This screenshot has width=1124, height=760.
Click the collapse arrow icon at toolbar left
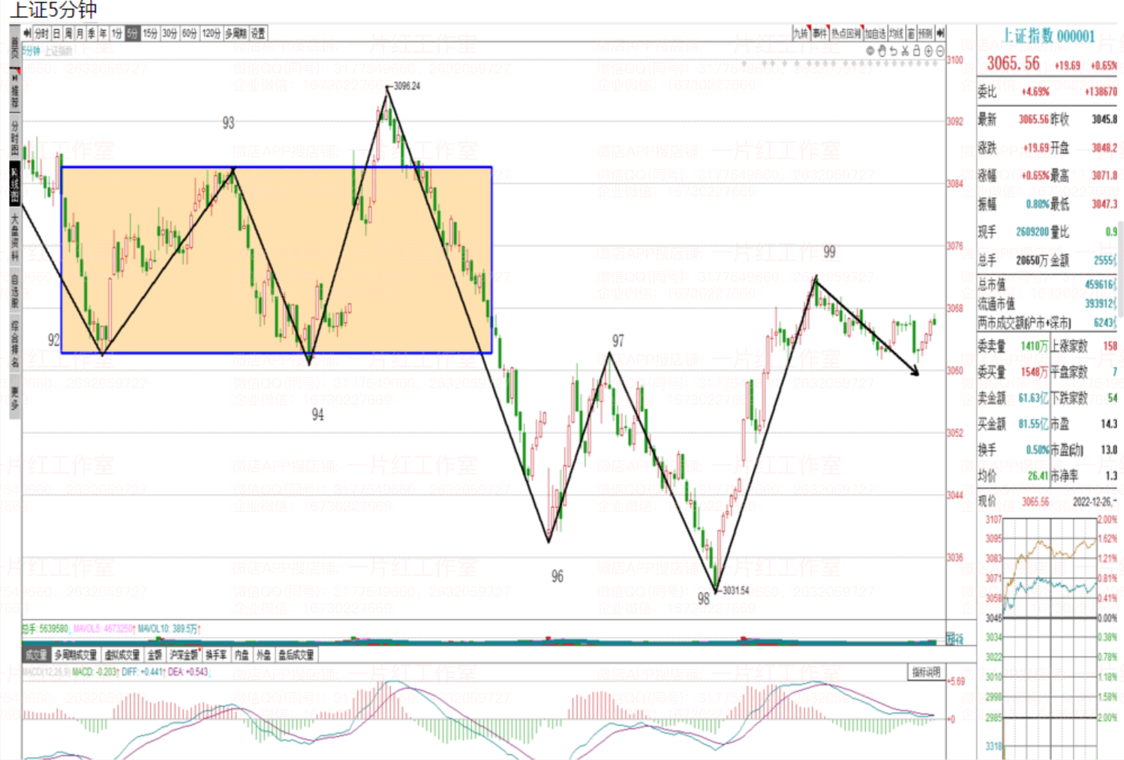[27, 33]
